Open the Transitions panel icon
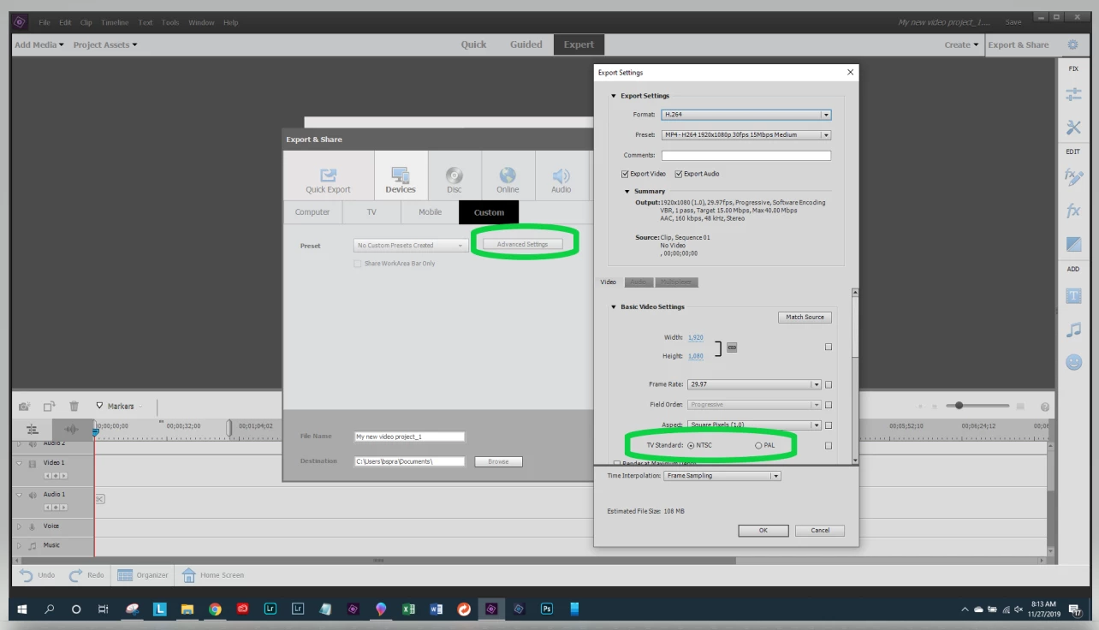This screenshot has height=630, width=1099. pyautogui.click(x=1073, y=244)
